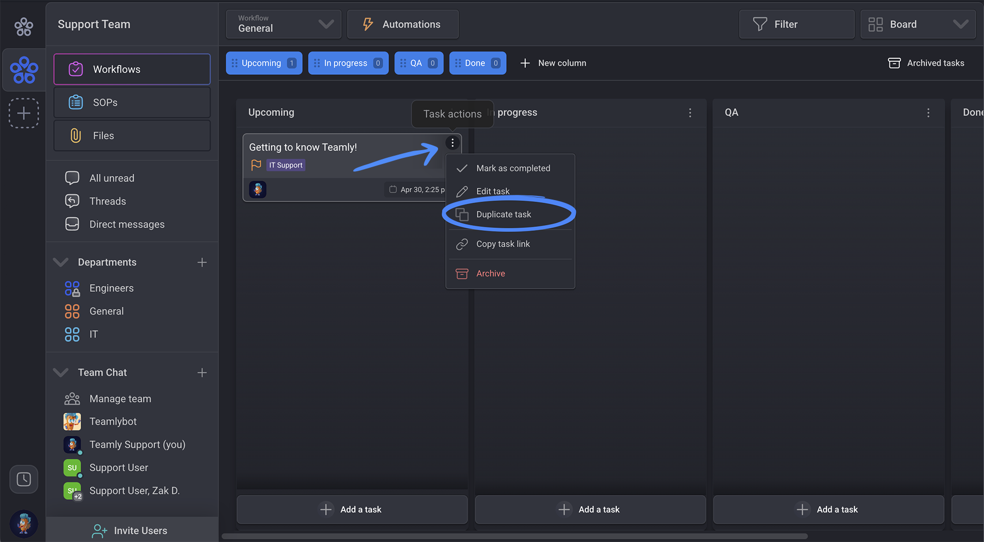Screen dimensions: 984x542
Task: Open the Filter control
Action: coord(796,24)
